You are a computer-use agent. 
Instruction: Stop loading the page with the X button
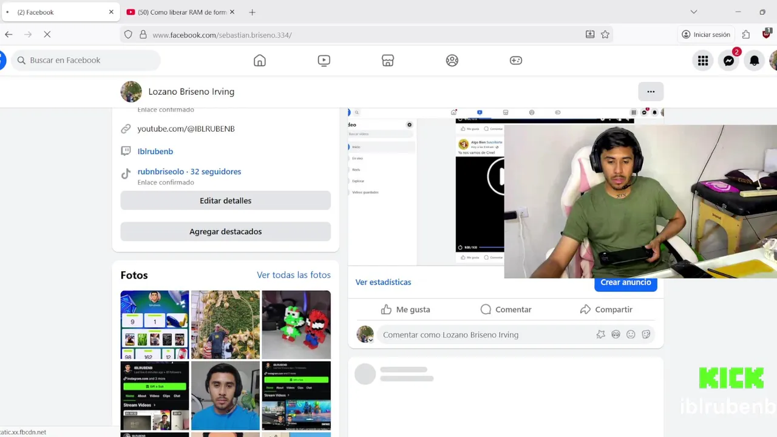pyautogui.click(x=47, y=35)
